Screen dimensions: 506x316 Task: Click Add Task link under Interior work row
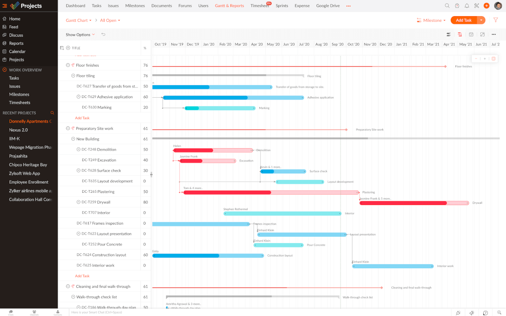[x=82, y=276]
